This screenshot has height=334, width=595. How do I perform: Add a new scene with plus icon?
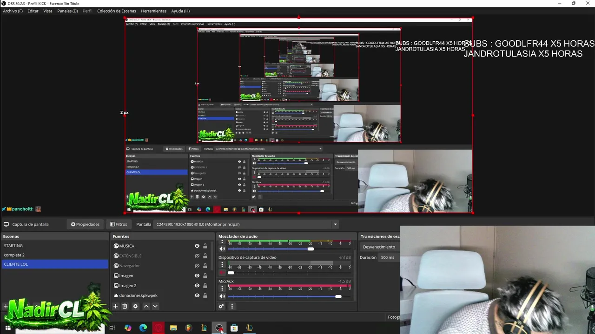coord(6,306)
